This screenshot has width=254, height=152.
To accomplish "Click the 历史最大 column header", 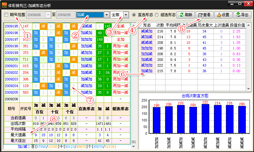I will (204, 25).
